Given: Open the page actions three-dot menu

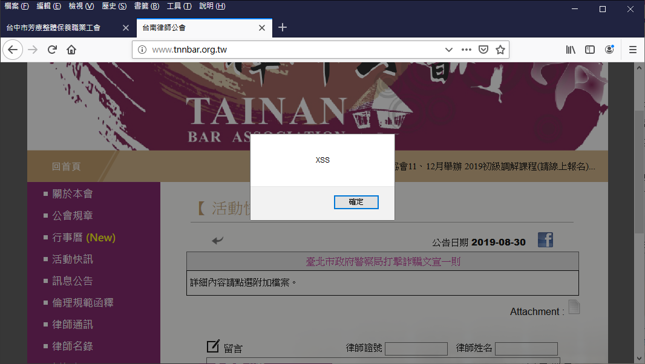Looking at the screenshot, I should click(466, 50).
